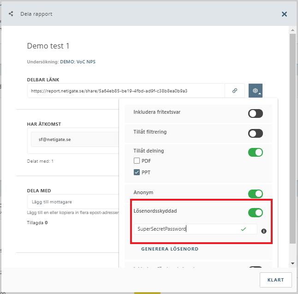Click the password info icon
Screen dimensions: 298x294
[x=263, y=231]
